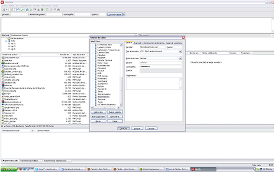
Task: Click the Renombrar button
Action: pyautogui.click(x=115, y=117)
